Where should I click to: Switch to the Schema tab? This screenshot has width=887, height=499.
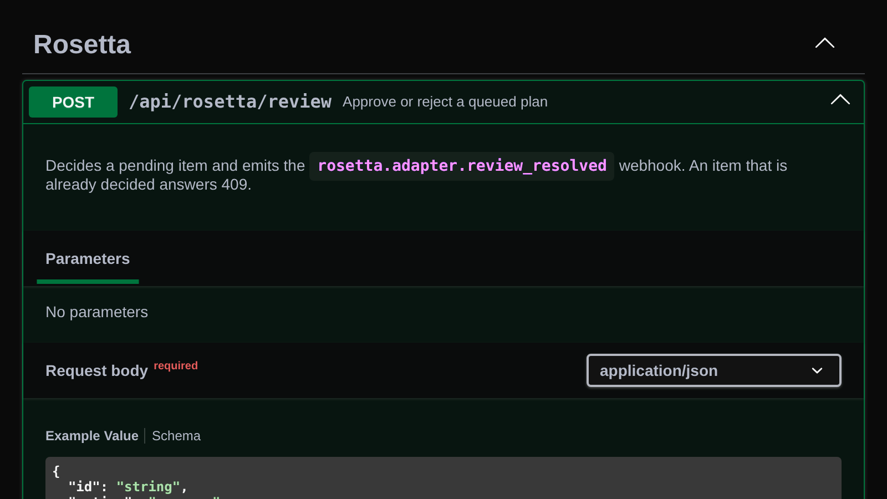(x=176, y=436)
